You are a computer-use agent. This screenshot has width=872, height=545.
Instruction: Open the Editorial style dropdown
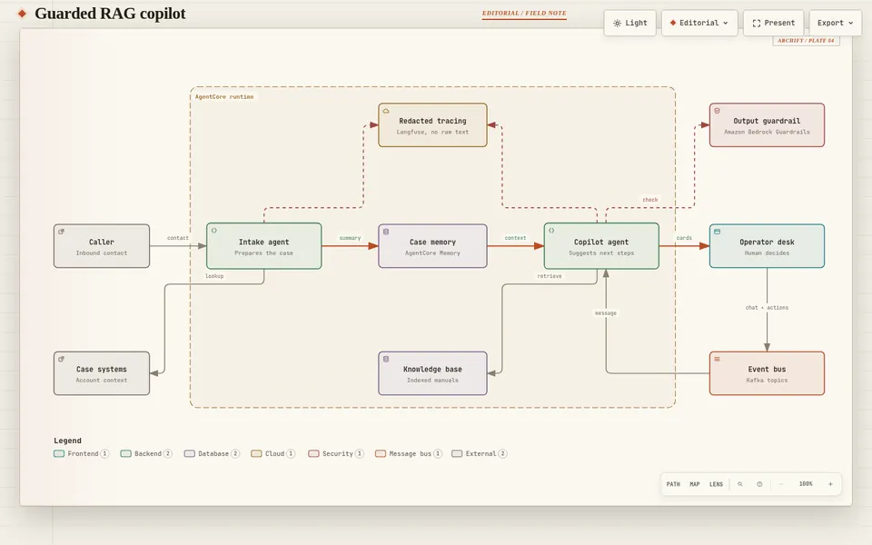click(699, 23)
